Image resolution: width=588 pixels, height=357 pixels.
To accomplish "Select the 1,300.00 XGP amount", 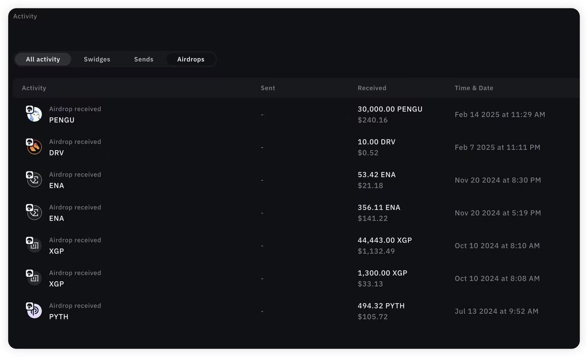I will pyautogui.click(x=383, y=273).
